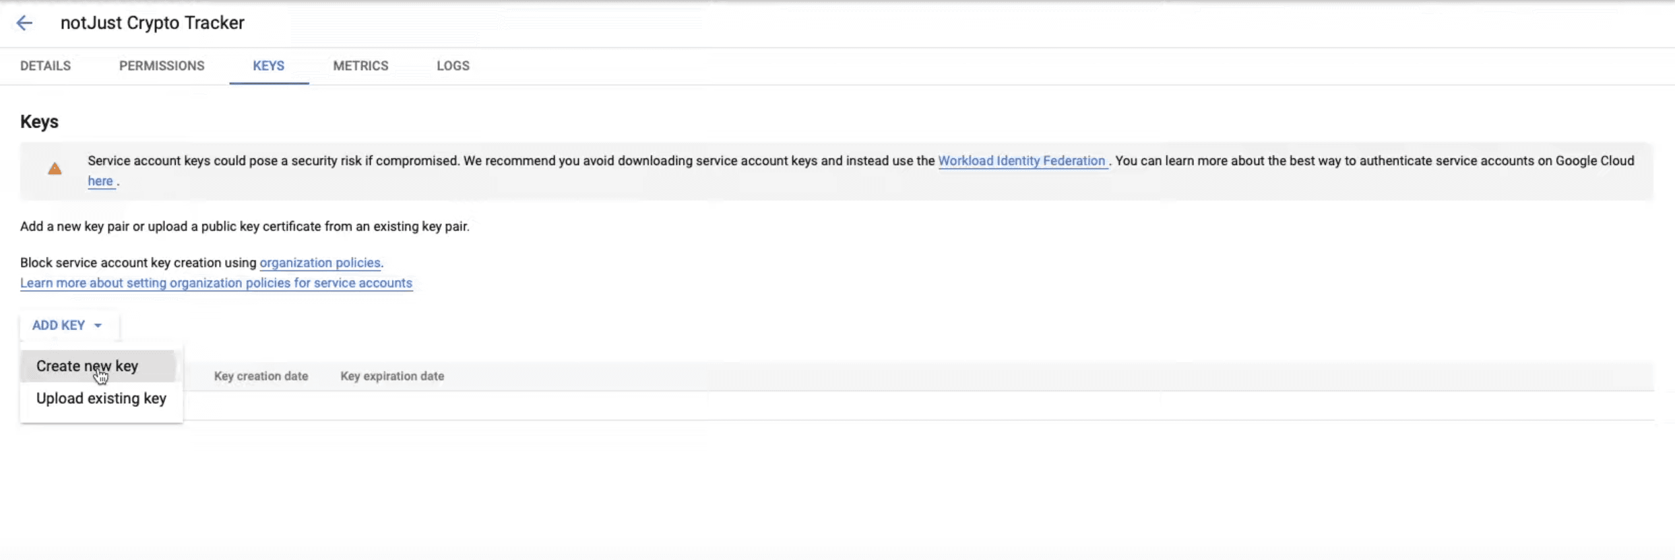Click the Keys section heading

coord(39,122)
